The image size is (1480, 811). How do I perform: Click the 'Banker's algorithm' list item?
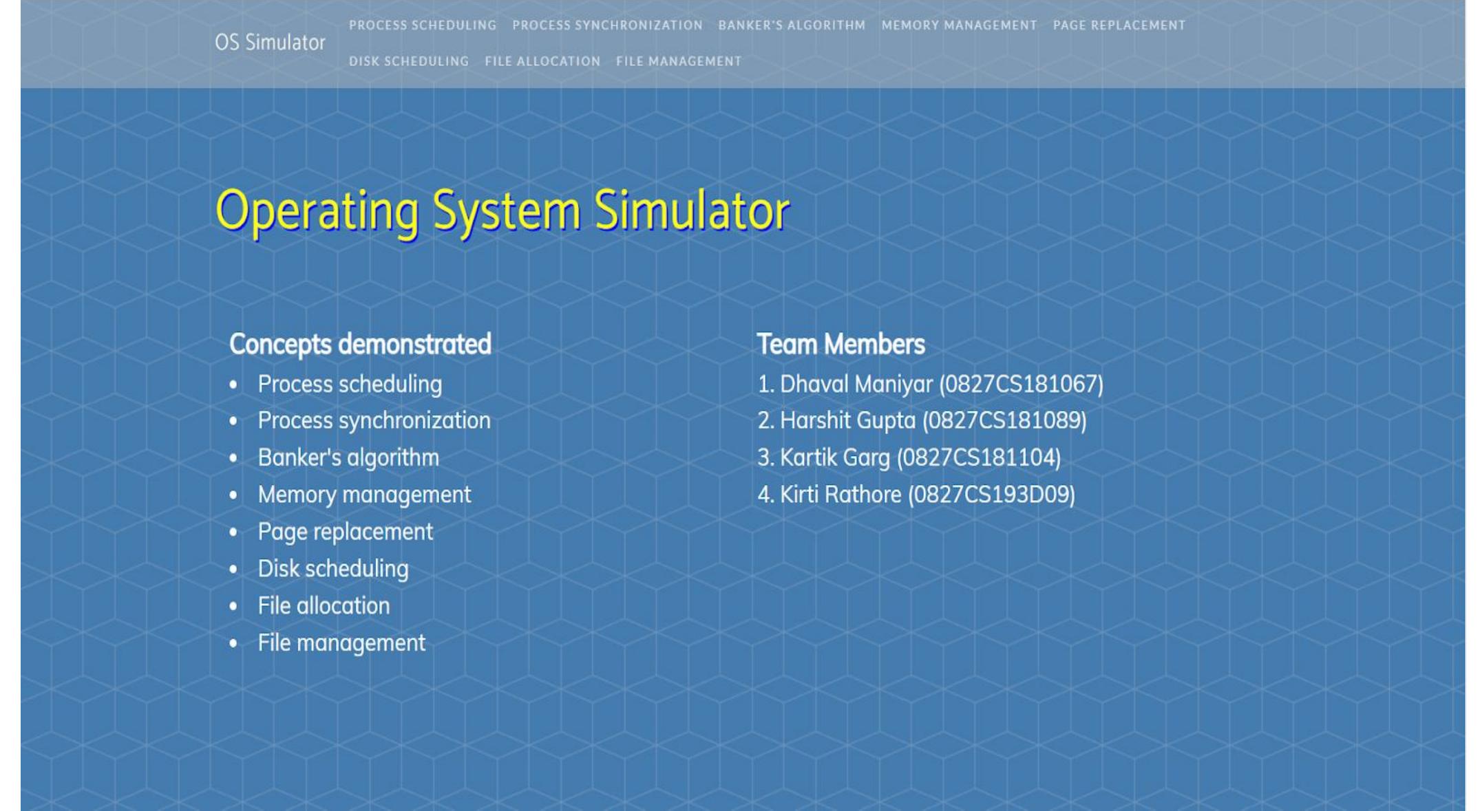pyautogui.click(x=348, y=457)
